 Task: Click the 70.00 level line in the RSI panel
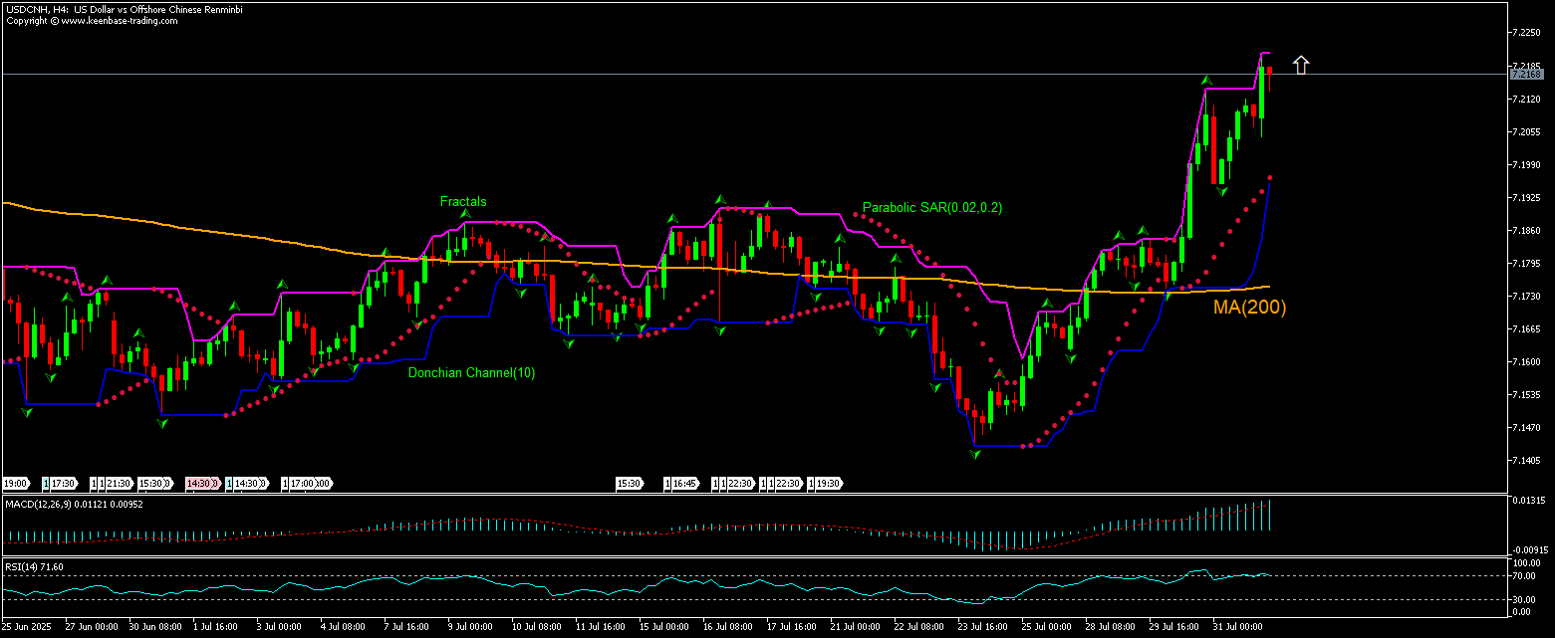pos(697,575)
